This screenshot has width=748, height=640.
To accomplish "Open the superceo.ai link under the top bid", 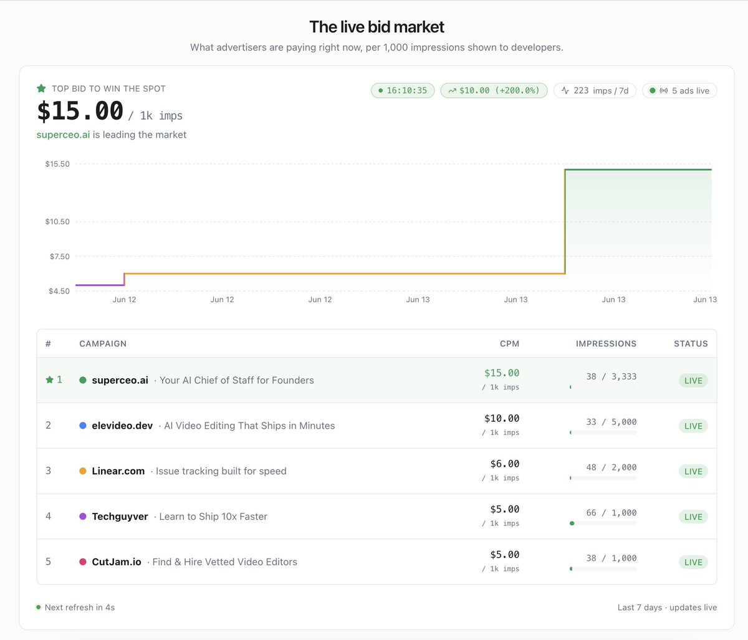I will (x=64, y=135).
